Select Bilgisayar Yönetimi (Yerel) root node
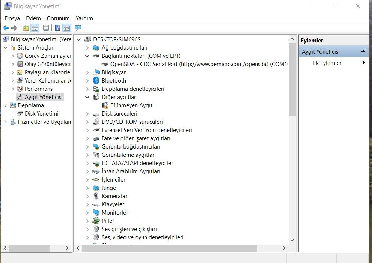The height and width of the screenshot is (263, 372). pos(41,39)
